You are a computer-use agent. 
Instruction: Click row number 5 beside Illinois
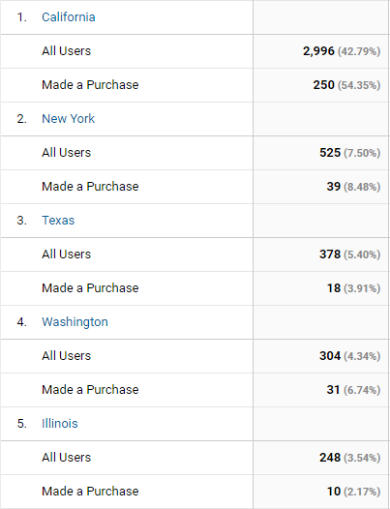coord(21,424)
